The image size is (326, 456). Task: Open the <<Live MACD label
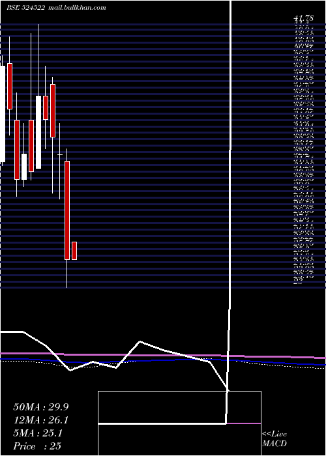tap(274, 439)
